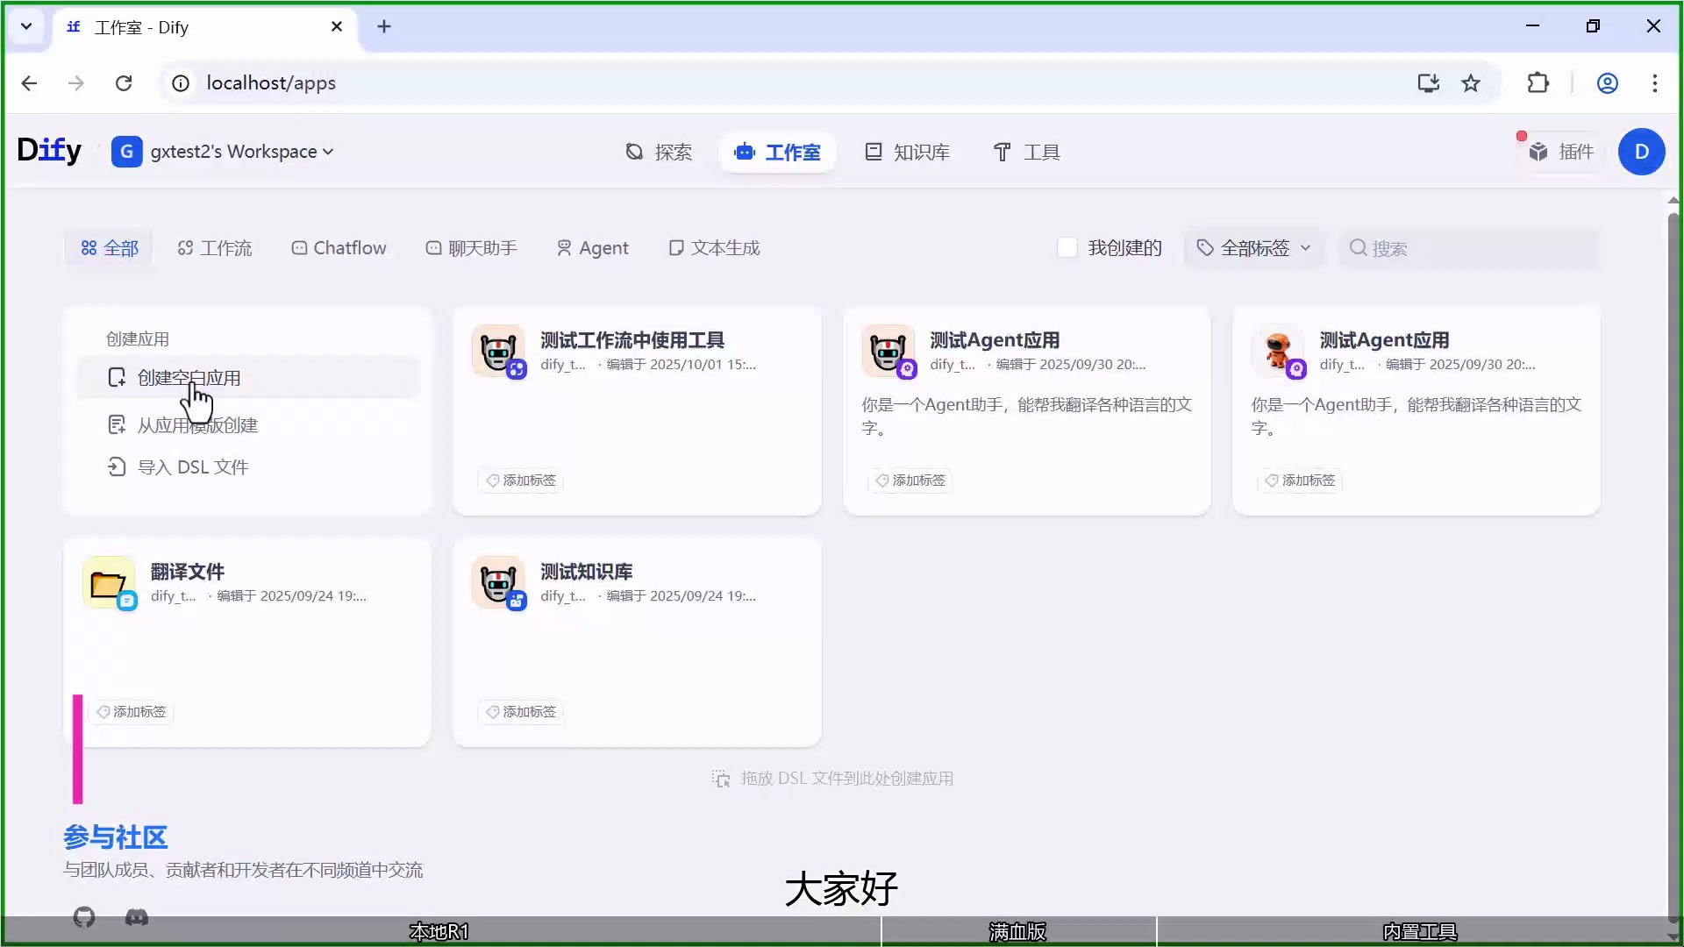Image resolution: width=1684 pixels, height=947 pixels.
Task: Expand the 全部标签 dropdown
Action: [1254, 248]
